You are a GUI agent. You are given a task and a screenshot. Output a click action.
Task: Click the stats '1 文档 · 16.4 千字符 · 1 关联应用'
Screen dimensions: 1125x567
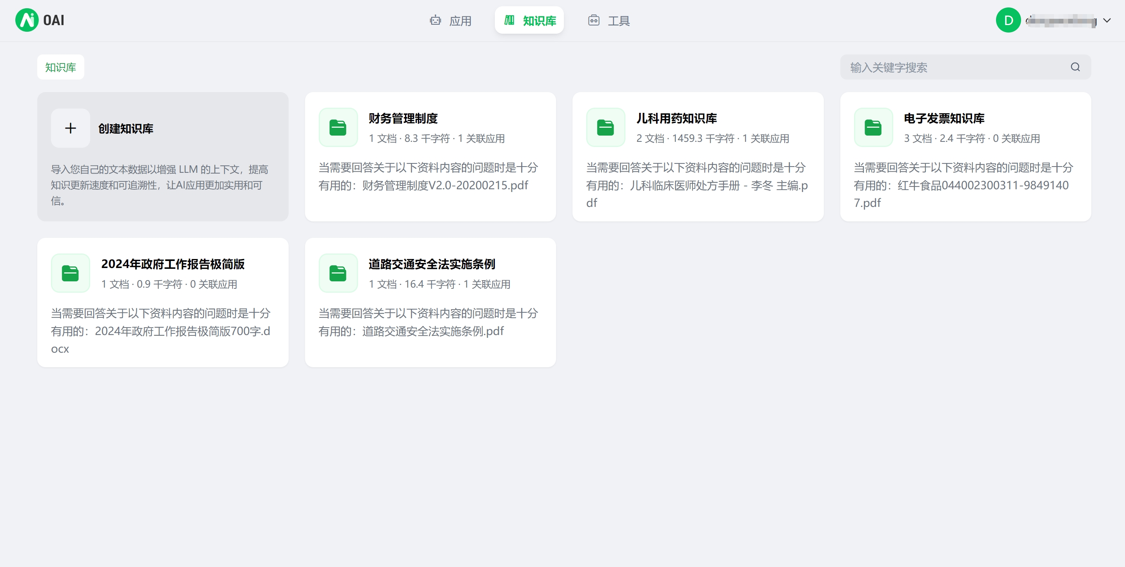click(x=439, y=284)
